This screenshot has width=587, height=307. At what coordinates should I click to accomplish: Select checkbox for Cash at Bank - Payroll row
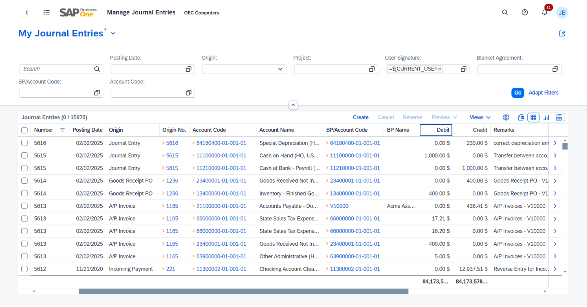[x=24, y=168]
